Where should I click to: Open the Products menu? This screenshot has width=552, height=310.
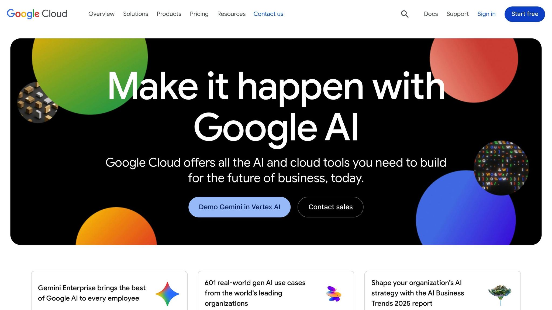(x=169, y=14)
